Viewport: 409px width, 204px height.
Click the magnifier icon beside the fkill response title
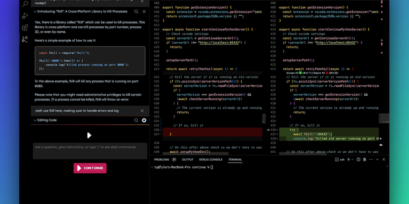(x=136, y=12)
